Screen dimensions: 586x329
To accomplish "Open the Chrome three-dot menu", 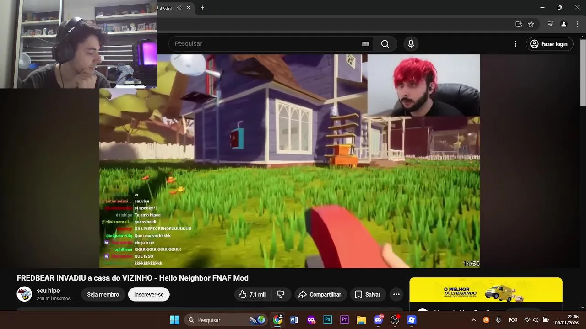I will tap(577, 24).
